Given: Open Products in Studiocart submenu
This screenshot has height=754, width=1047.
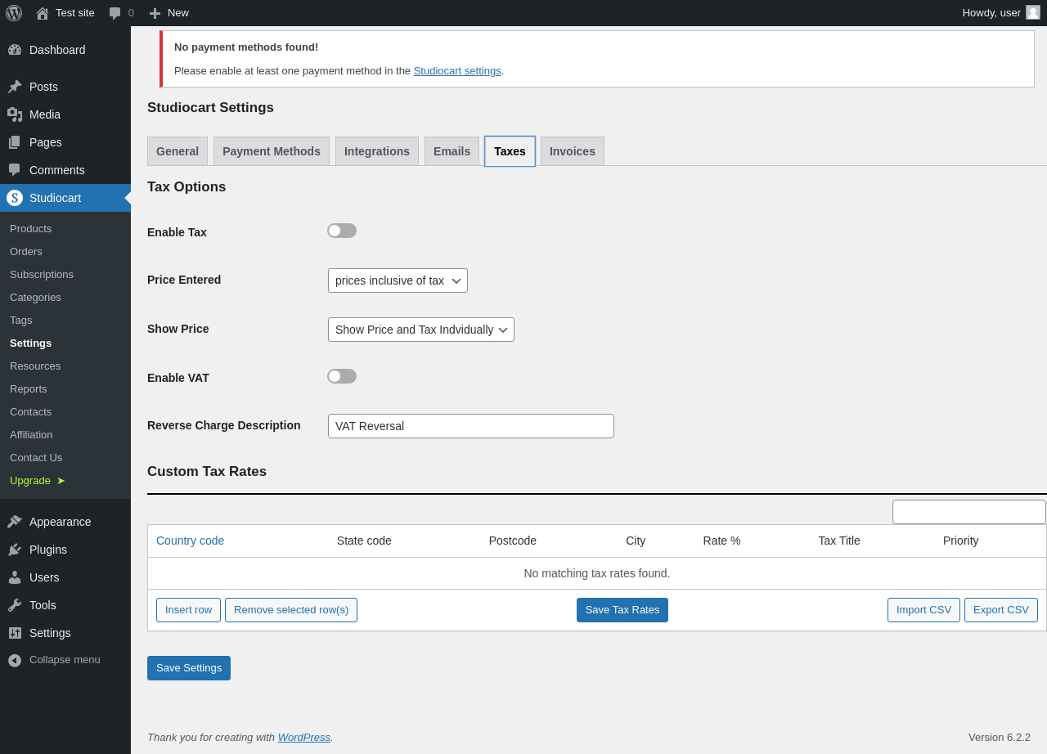Looking at the screenshot, I should 30,229.
